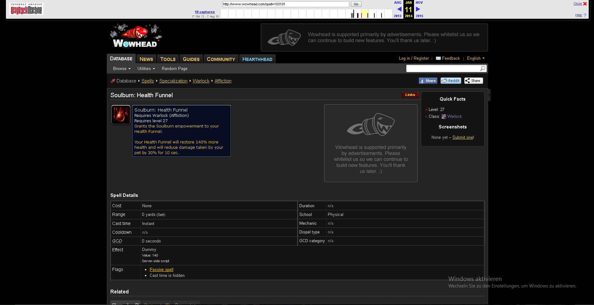Open the Hearthhead tab
594x305 pixels.
257,59
